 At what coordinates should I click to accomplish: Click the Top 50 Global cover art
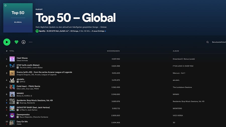[18, 18]
